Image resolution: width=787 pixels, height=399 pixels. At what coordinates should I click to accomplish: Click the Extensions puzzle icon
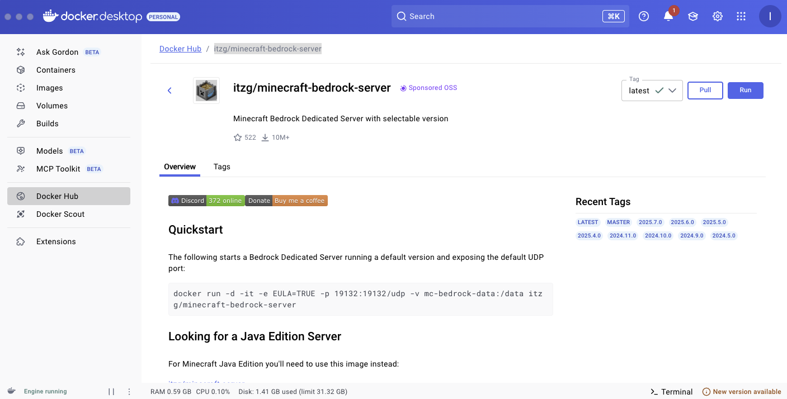pyautogui.click(x=21, y=241)
